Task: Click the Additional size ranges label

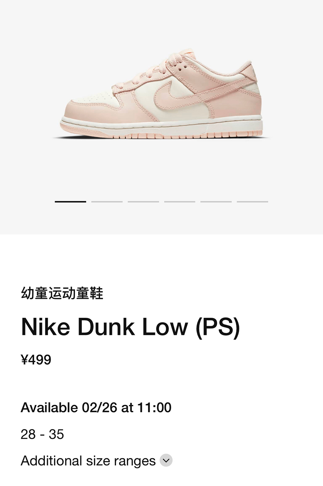Action: coord(88,460)
